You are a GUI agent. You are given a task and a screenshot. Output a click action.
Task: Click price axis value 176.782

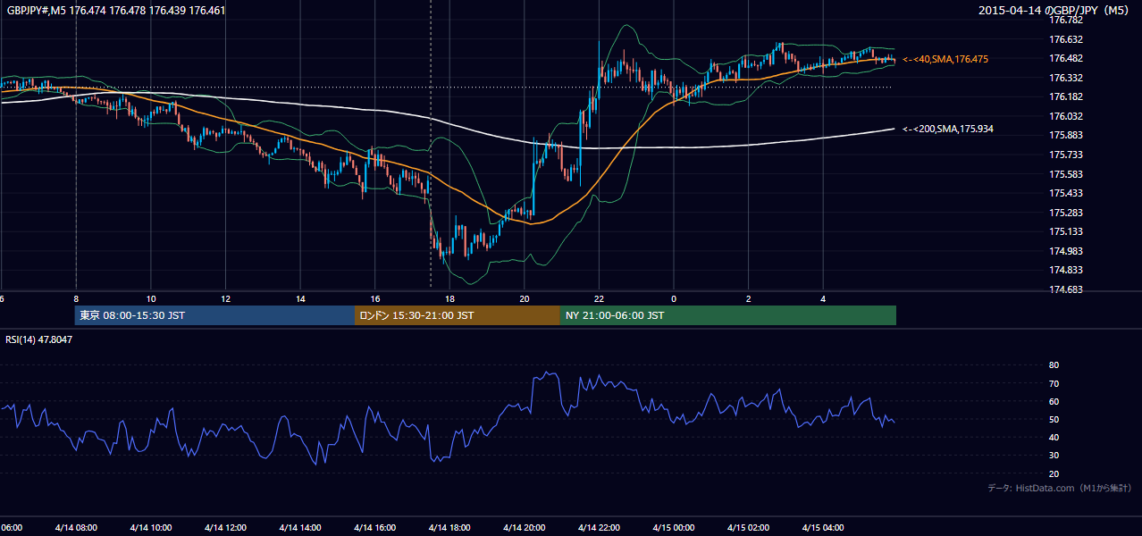point(1066,20)
